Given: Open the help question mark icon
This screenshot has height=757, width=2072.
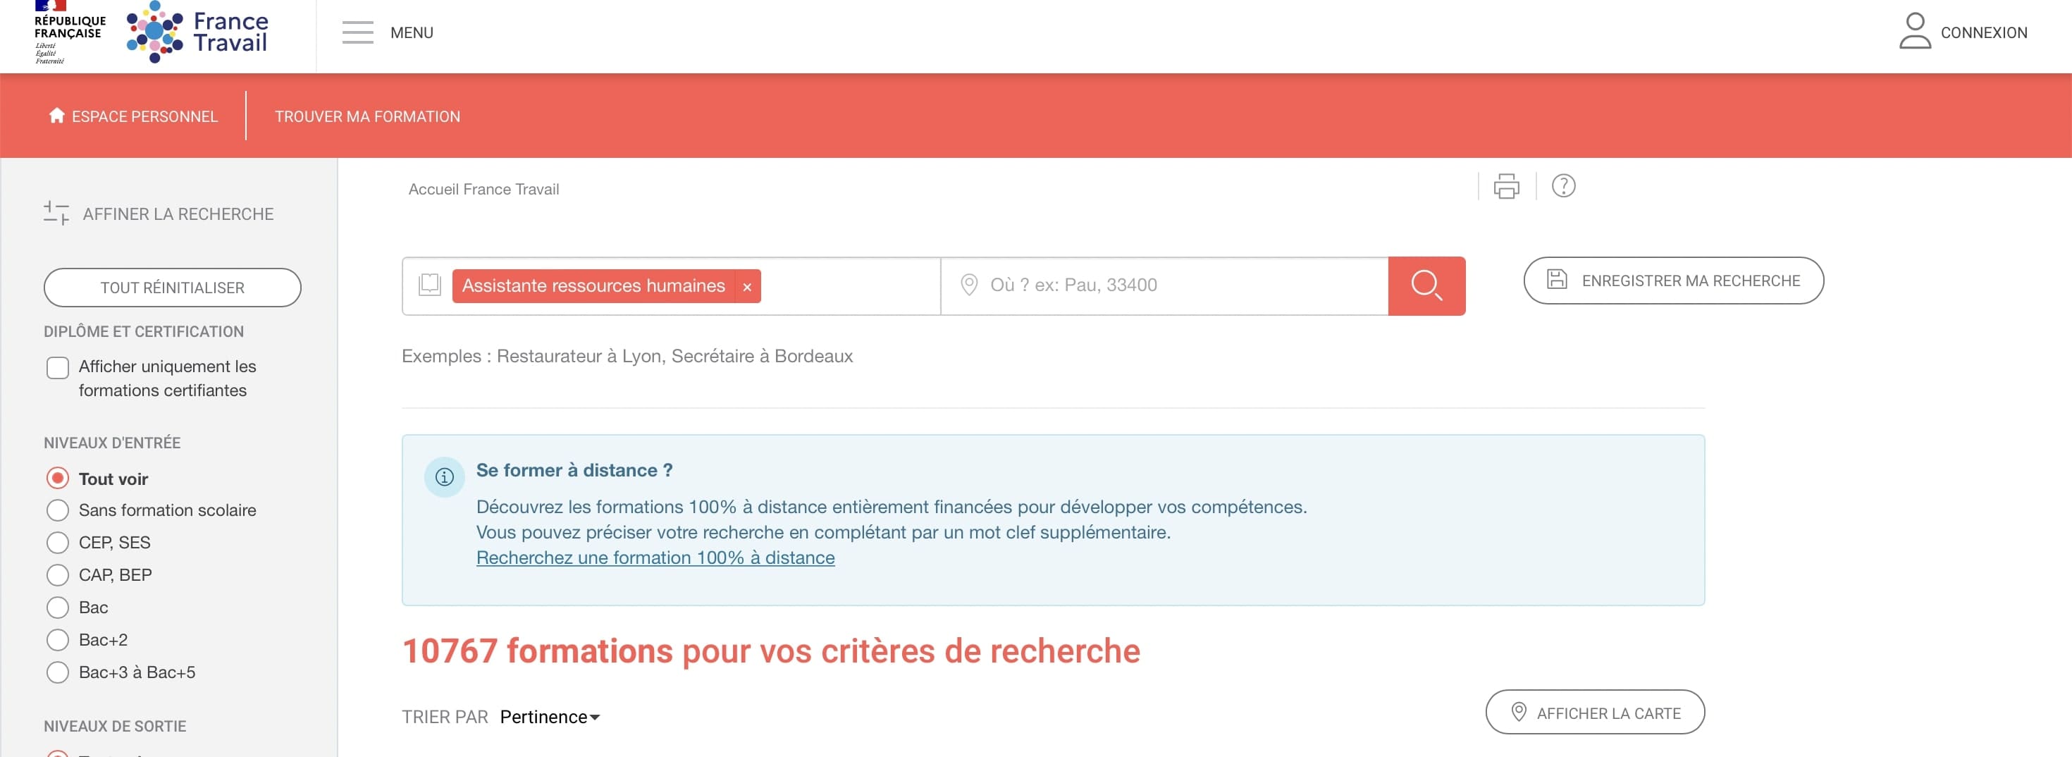Looking at the screenshot, I should click(x=1563, y=186).
